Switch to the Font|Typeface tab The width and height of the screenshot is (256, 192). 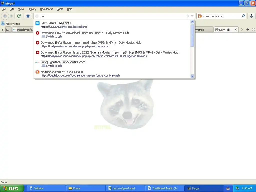click(x=22, y=30)
